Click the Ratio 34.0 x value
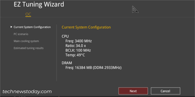 pos(76,46)
